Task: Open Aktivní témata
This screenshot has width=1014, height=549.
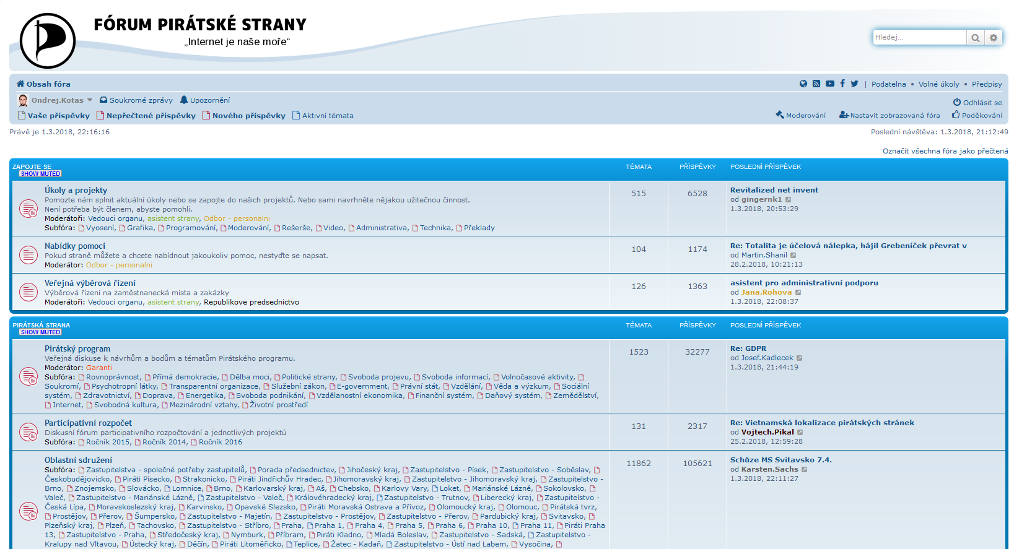Action: (x=323, y=116)
